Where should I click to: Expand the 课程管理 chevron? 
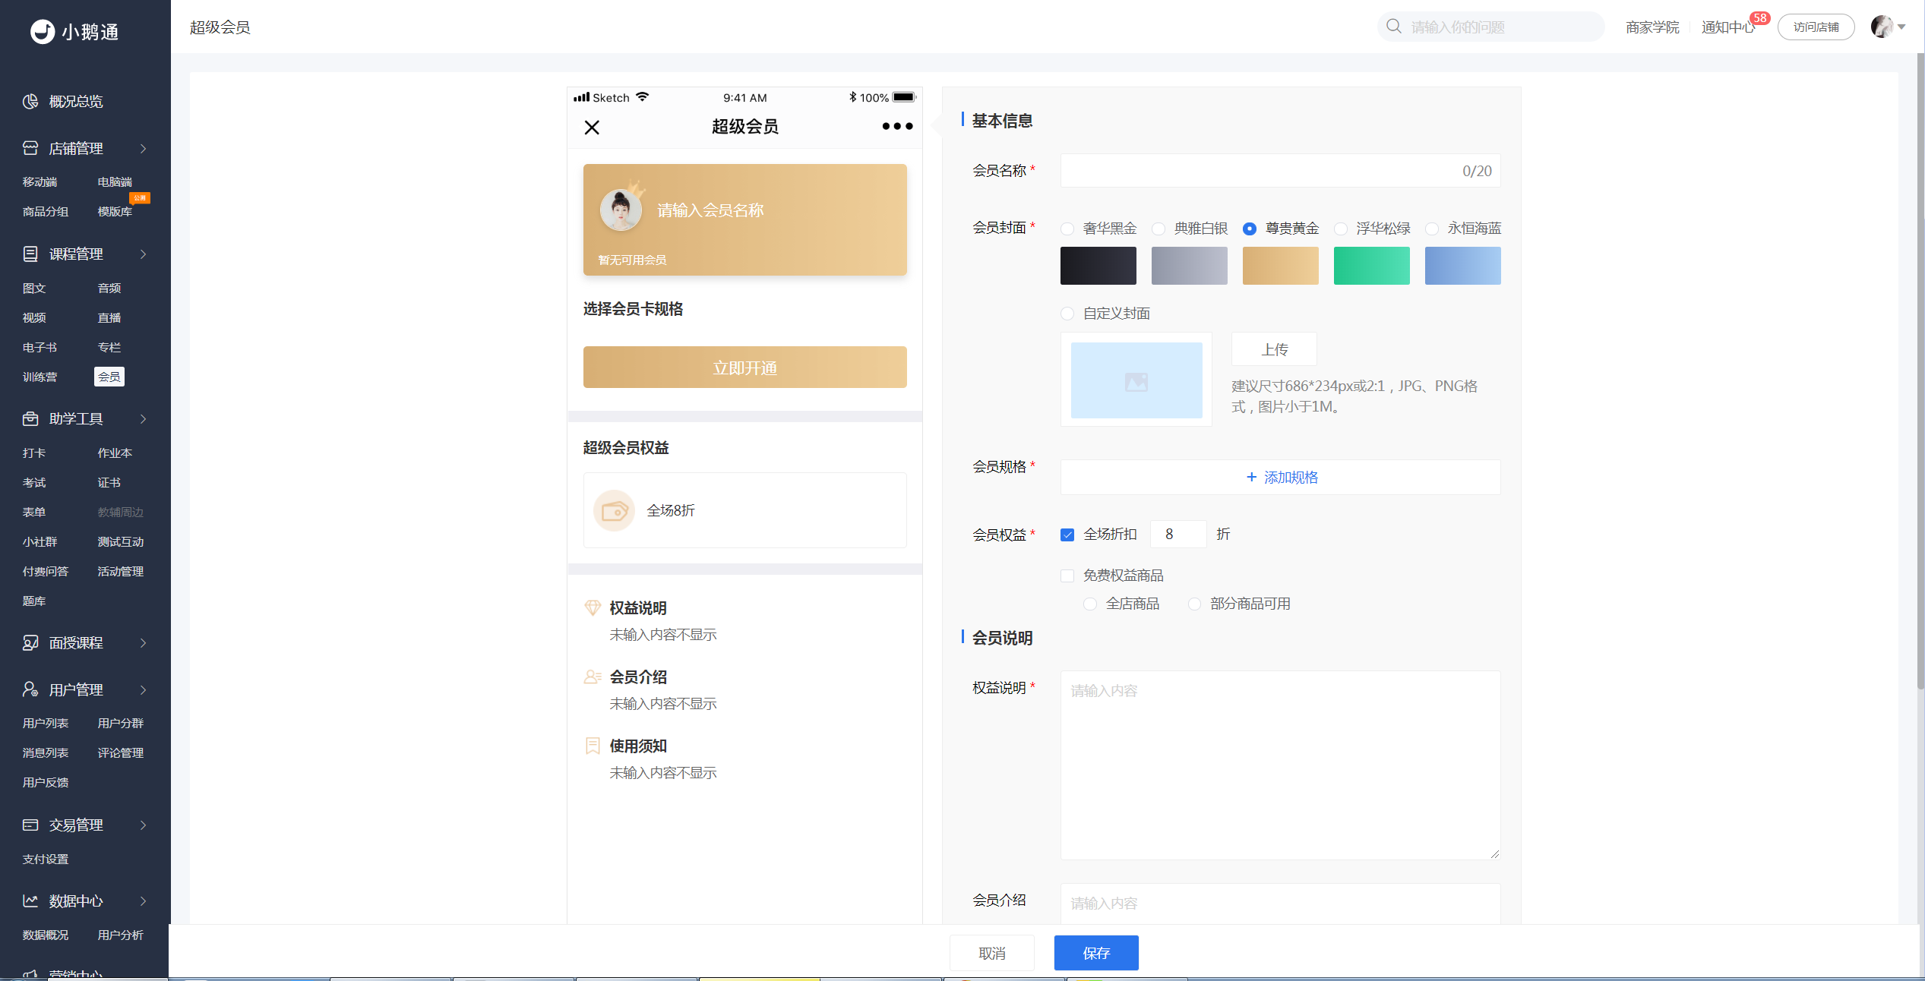143,254
